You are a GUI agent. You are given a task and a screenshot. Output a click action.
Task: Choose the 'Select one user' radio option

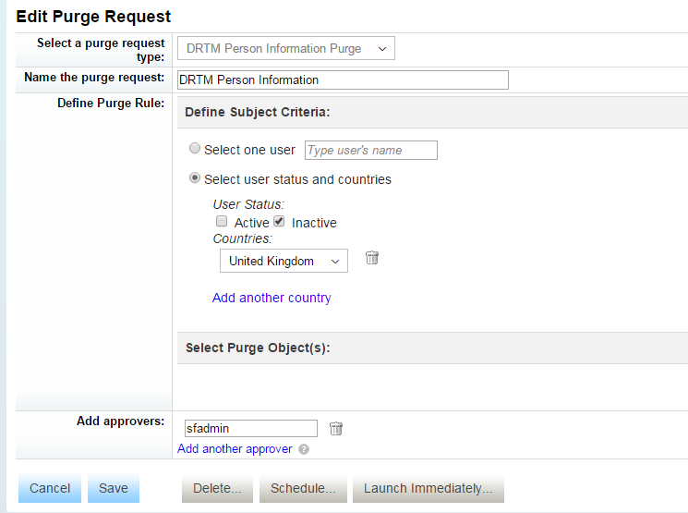(194, 148)
